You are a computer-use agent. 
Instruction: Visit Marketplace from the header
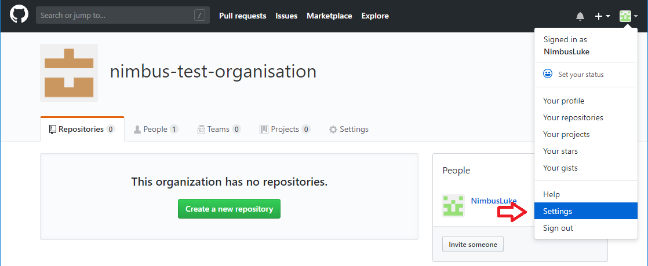329,16
